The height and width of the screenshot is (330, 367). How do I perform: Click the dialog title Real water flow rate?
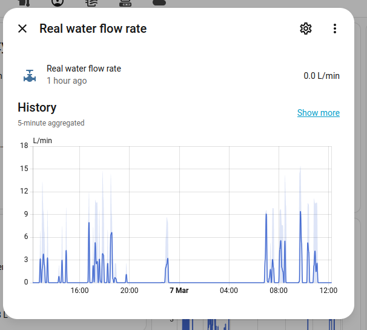[x=93, y=29]
